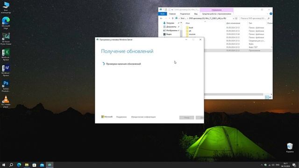Viewport: 299px width, 168px height.
Task: Switch Explorer to the details view icon
Action: (x=267, y=98)
